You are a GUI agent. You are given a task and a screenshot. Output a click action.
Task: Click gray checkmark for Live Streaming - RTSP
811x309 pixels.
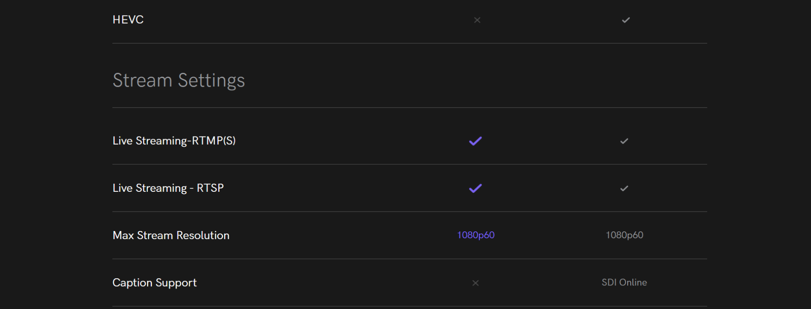[624, 188]
